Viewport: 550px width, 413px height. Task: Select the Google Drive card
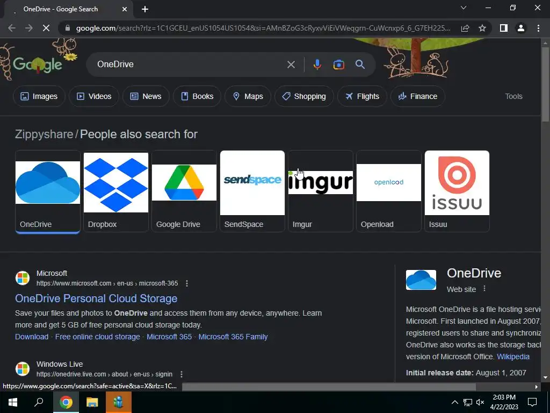(x=184, y=191)
